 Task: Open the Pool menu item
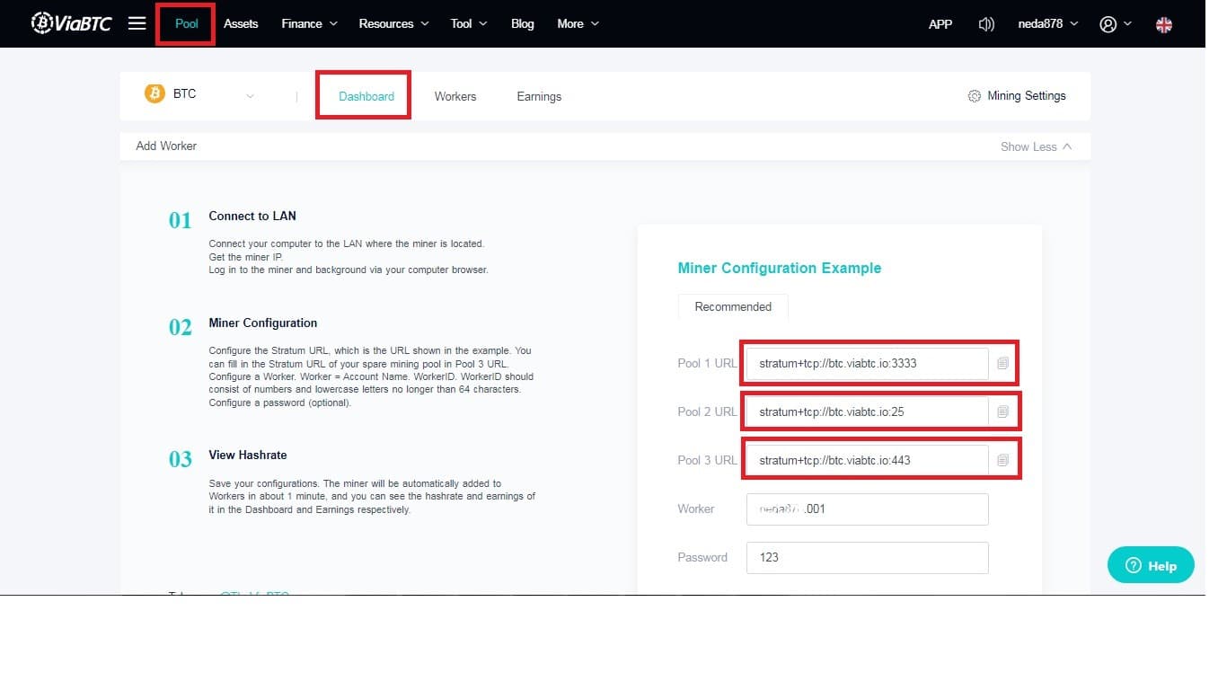(x=186, y=23)
